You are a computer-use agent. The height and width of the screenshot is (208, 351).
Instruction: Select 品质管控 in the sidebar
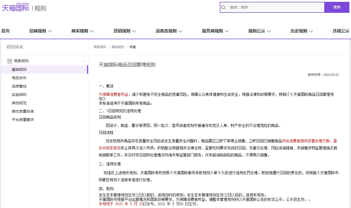click(x=19, y=86)
